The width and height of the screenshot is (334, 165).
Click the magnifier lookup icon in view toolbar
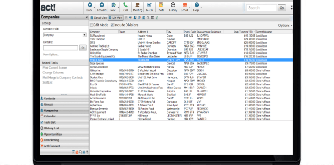[148, 18]
